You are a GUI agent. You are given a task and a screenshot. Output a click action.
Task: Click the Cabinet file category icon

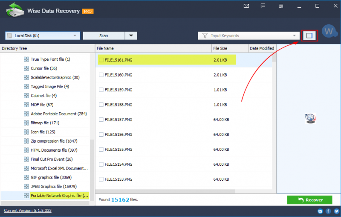(26, 96)
